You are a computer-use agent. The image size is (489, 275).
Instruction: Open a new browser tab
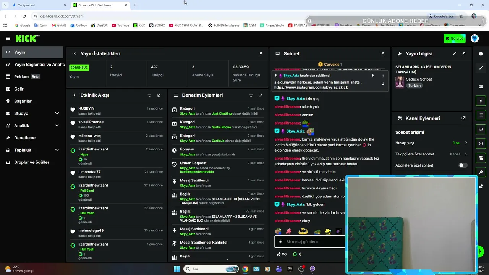tap(135, 5)
